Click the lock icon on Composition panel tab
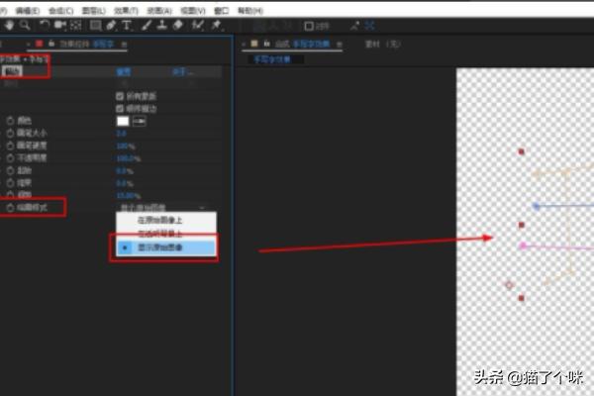This screenshot has width=594, height=396. (266, 44)
